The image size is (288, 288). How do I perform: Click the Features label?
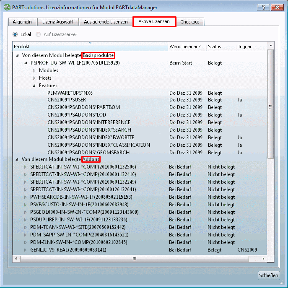(x=48, y=86)
